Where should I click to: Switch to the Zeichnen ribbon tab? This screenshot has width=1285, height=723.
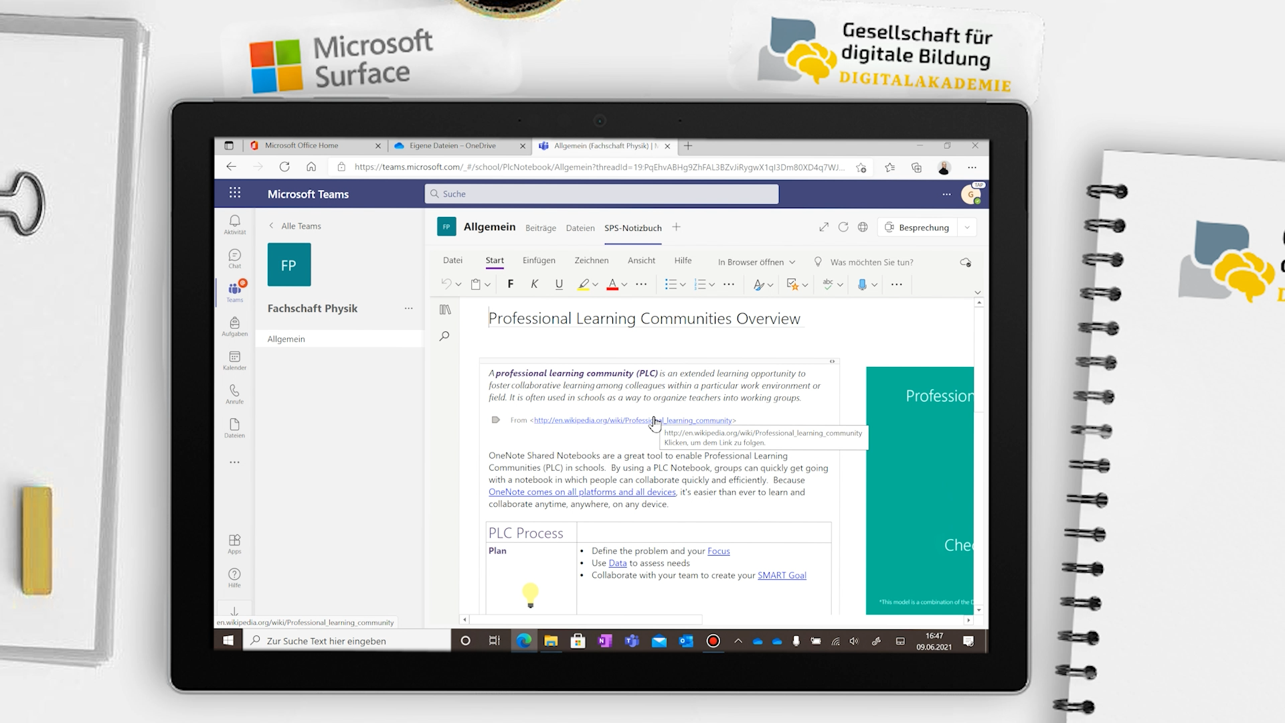pyautogui.click(x=592, y=260)
